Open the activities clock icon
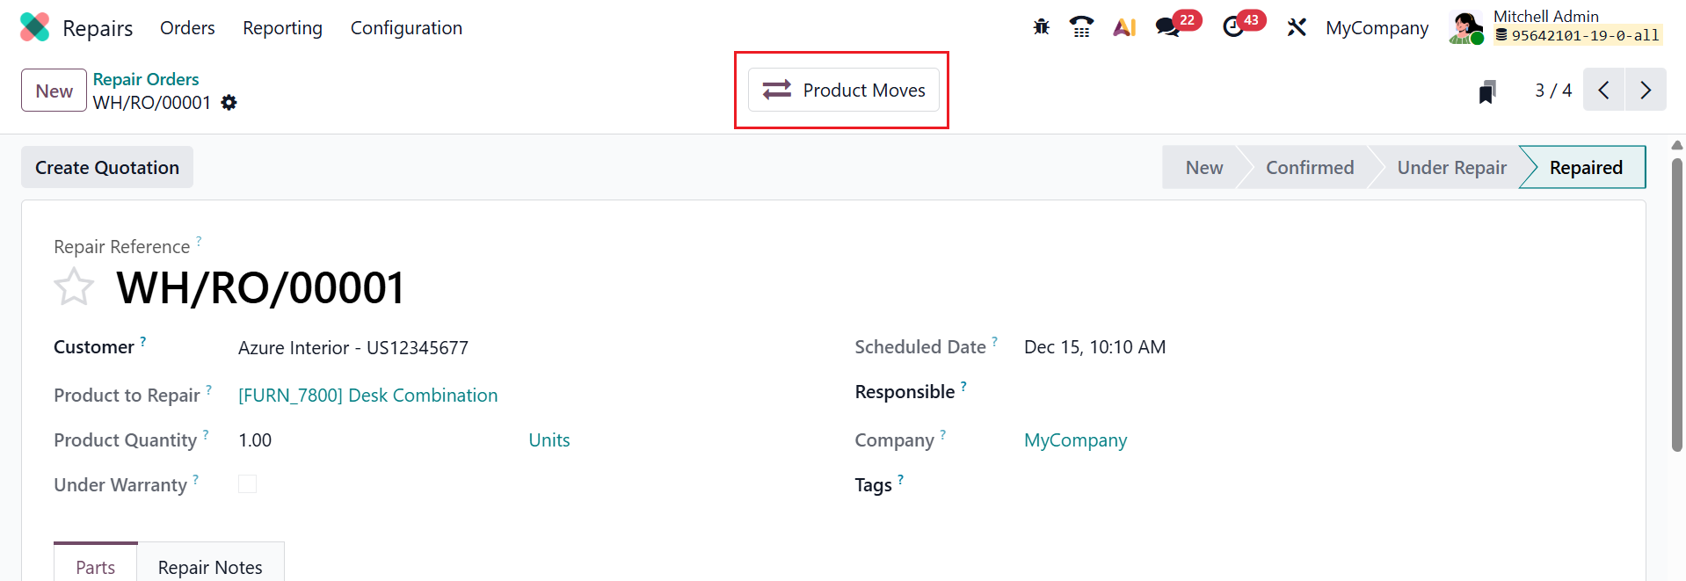The width and height of the screenshot is (1686, 581). 1233,27
